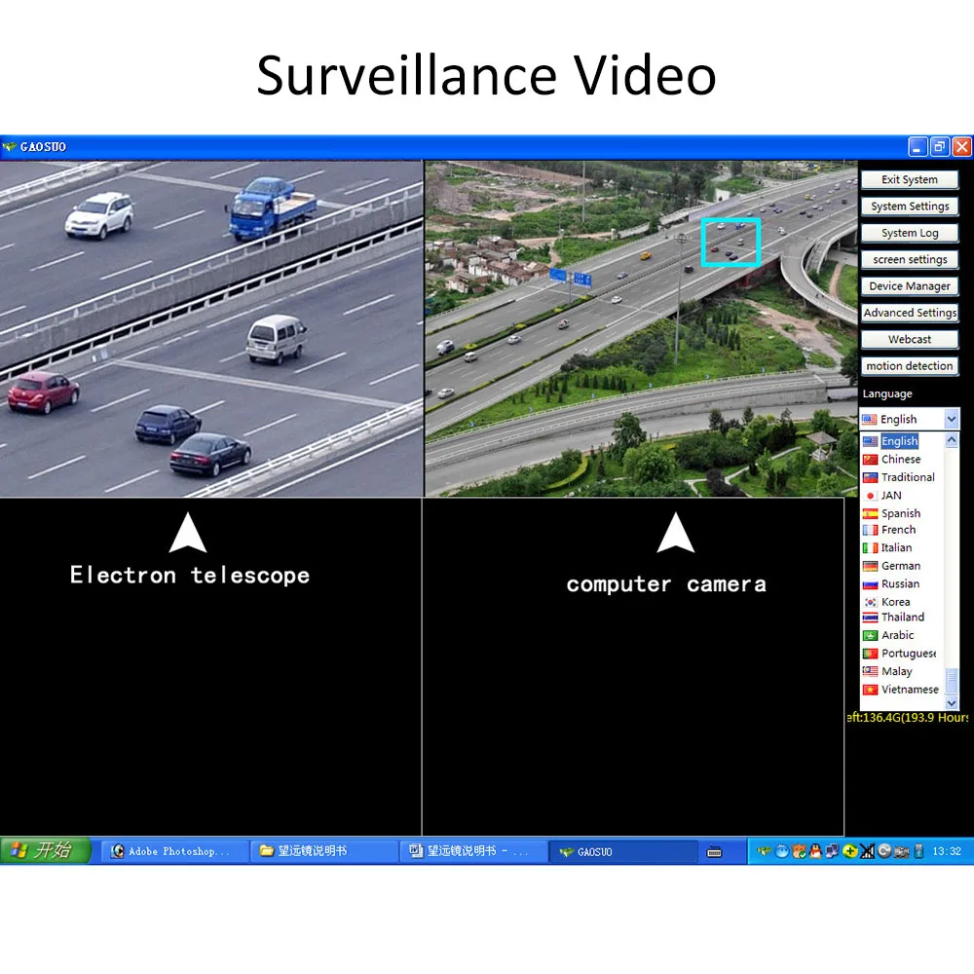The image size is (974, 974).
Task: Select Korea in the language list
Action: tap(901, 602)
